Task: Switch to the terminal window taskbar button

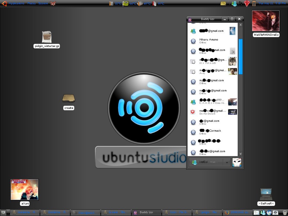Action: tap(85, 213)
